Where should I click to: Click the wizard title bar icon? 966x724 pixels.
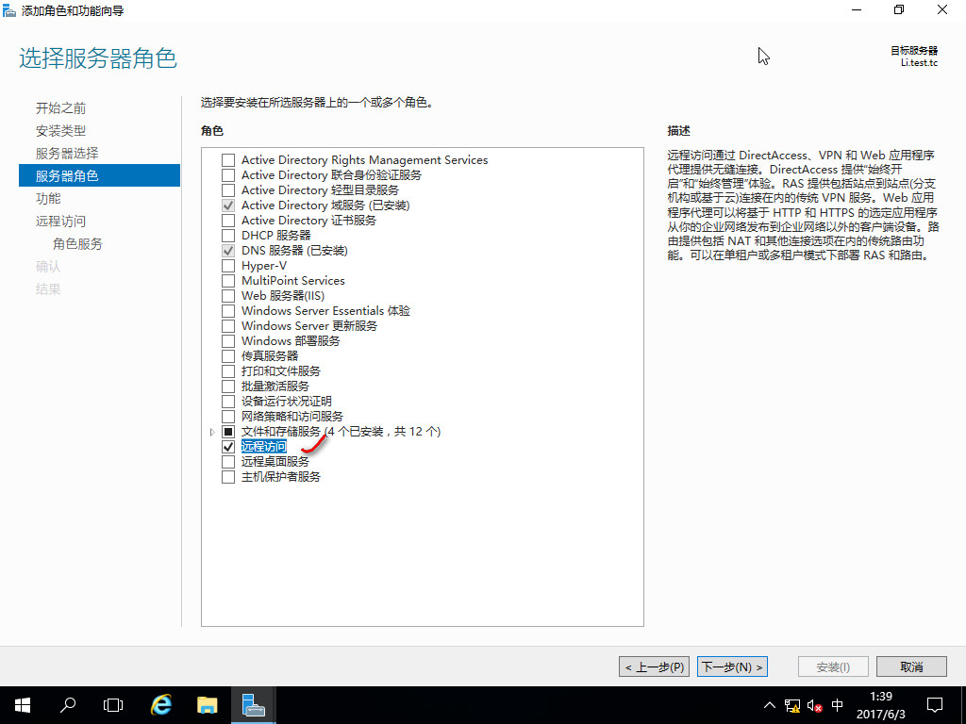[x=9, y=10]
